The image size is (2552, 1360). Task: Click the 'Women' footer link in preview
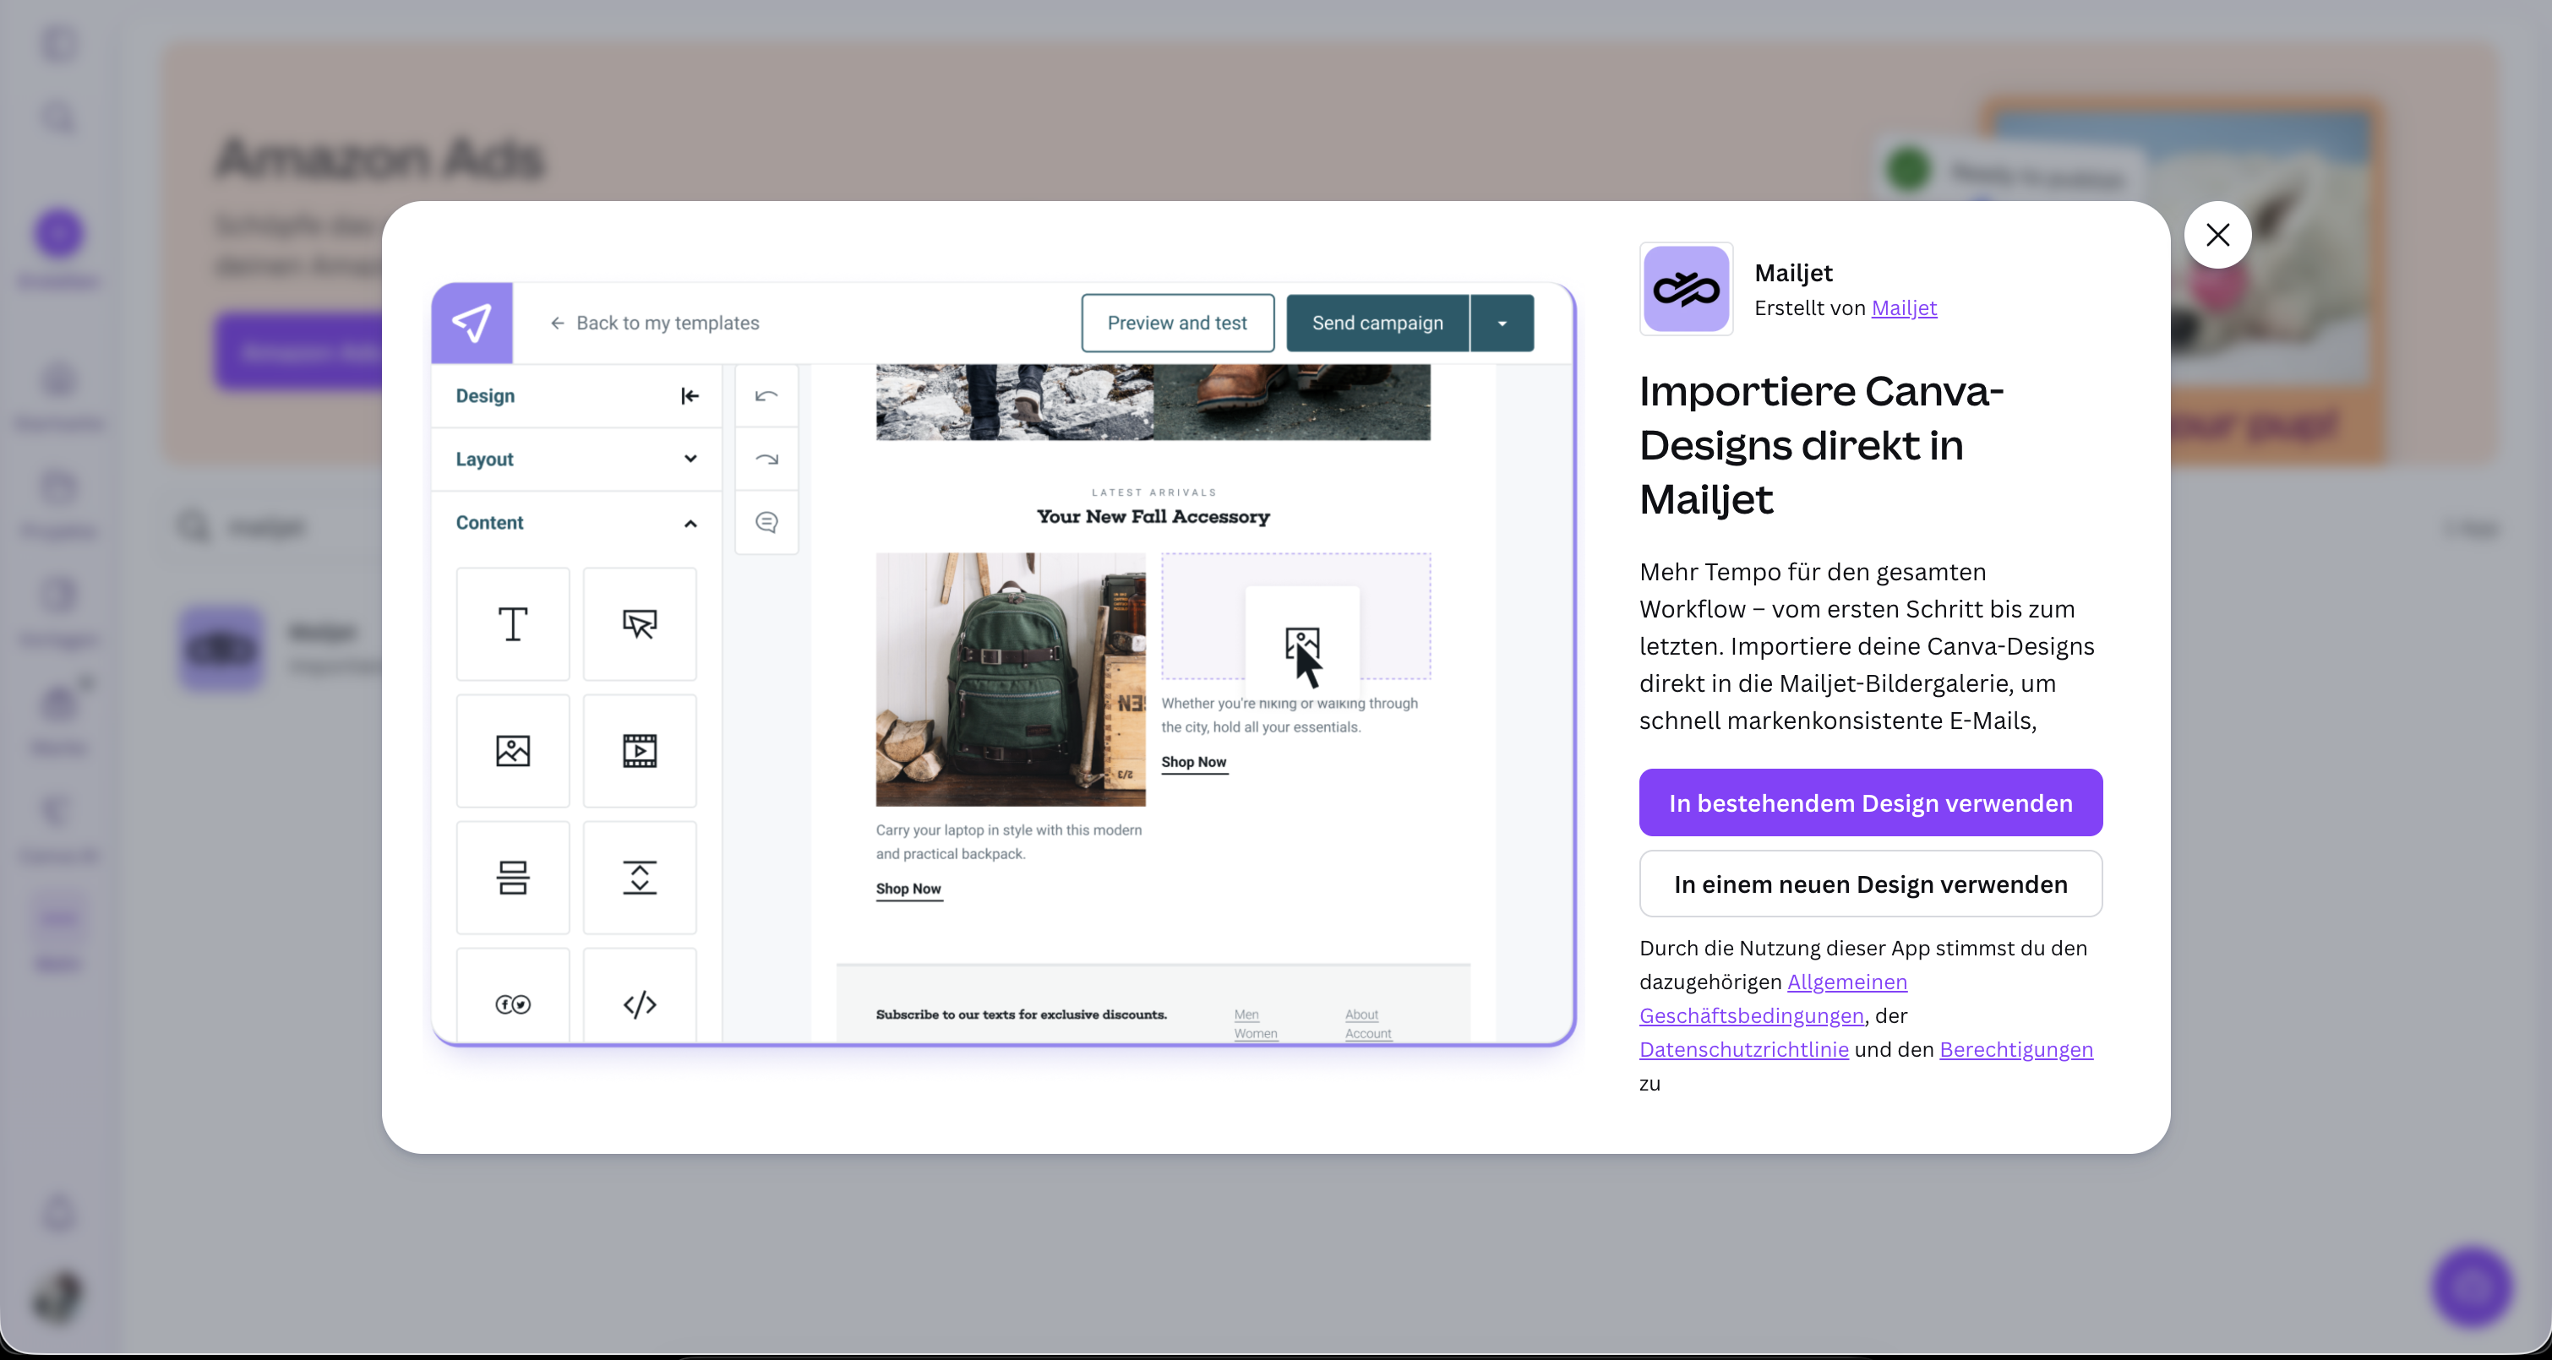1255,1033
